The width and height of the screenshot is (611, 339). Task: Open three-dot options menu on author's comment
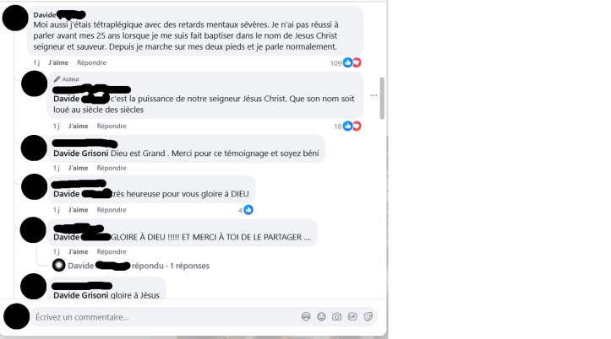click(374, 95)
